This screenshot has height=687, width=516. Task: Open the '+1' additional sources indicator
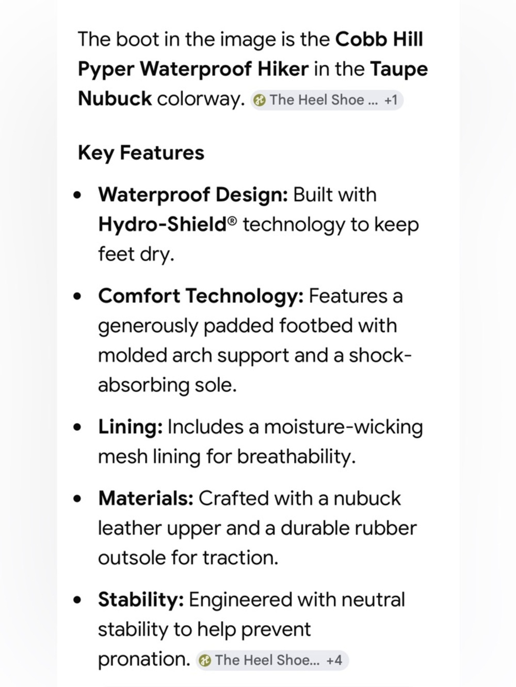coord(391,100)
